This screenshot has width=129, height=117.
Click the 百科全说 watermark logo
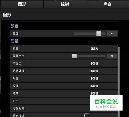[x=106, y=103]
